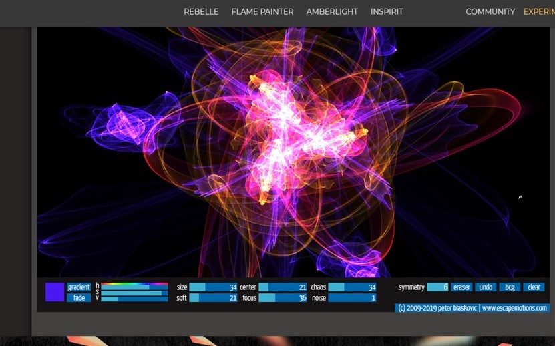Open the REBELLE menu item
This screenshot has width=555, height=346.
tap(201, 11)
